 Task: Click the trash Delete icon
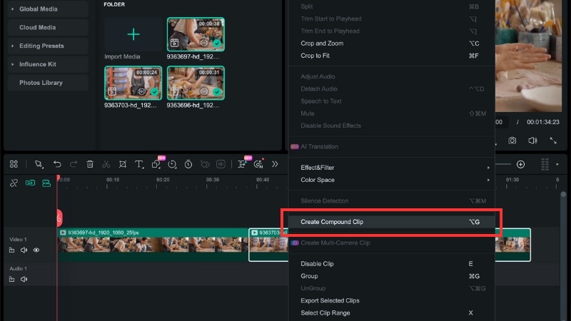pyautogui.click(x=90, y=164)
